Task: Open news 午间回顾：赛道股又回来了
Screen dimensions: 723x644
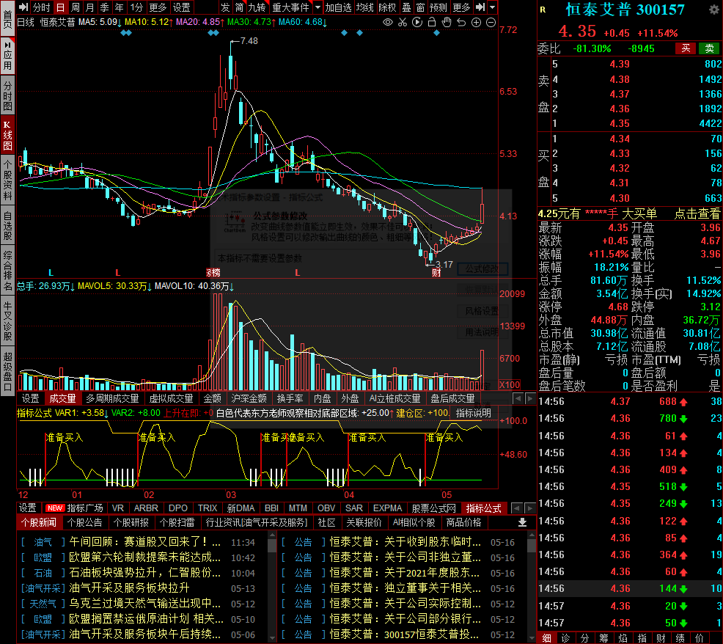Action: (144, 541)
